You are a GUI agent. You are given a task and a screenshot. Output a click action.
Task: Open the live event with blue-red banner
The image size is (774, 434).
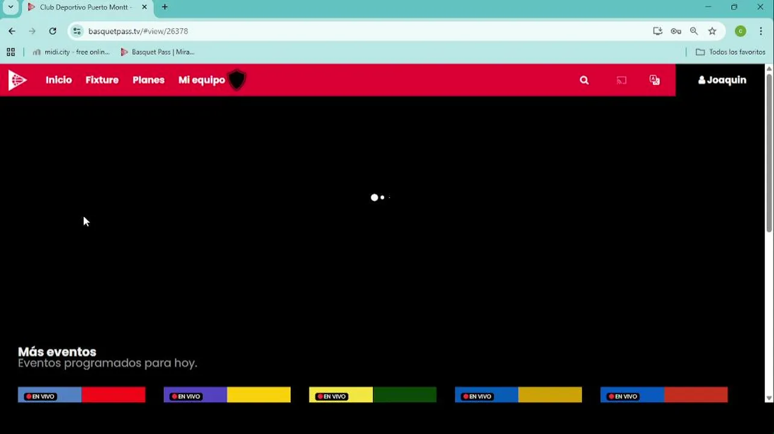81,395
